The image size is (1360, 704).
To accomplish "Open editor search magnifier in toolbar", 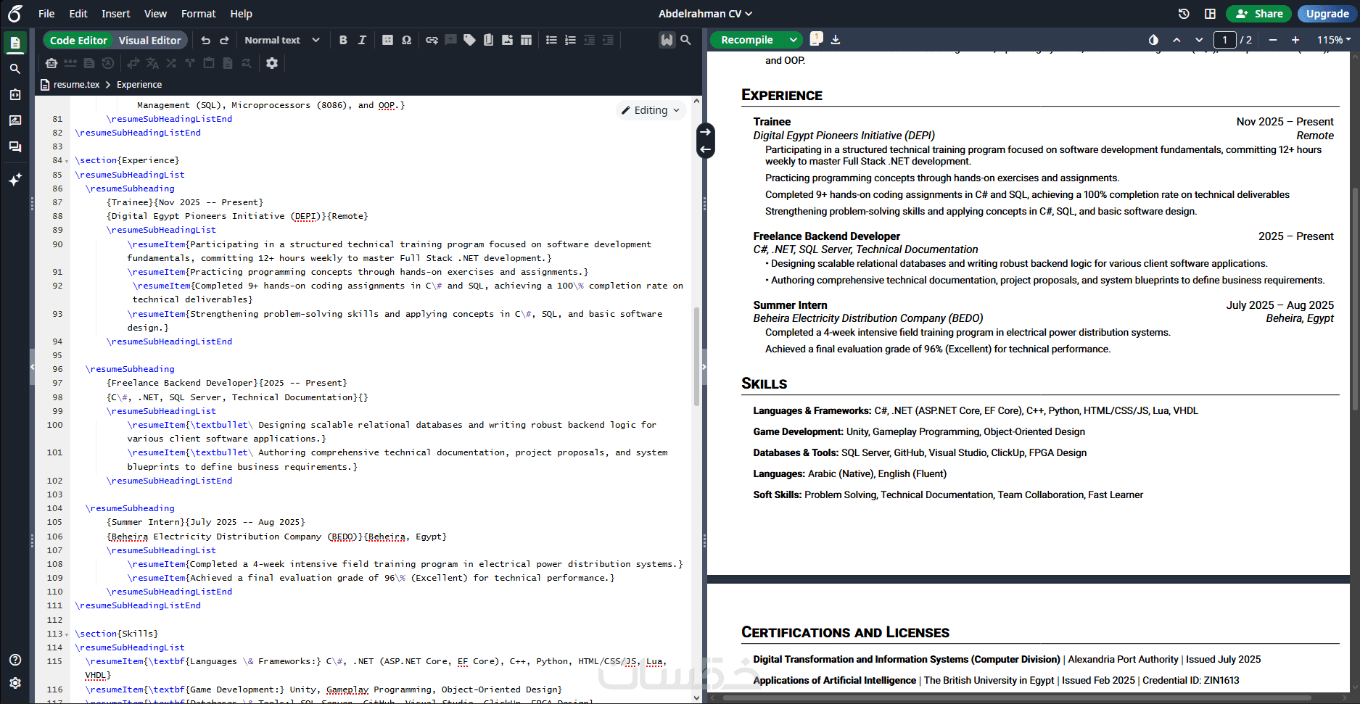I will (685, 41).
